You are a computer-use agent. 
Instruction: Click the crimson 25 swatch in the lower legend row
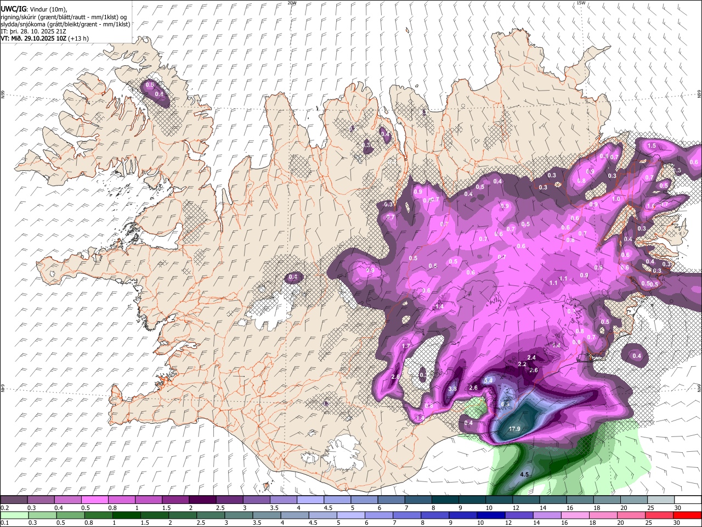(x=659, y=515)
